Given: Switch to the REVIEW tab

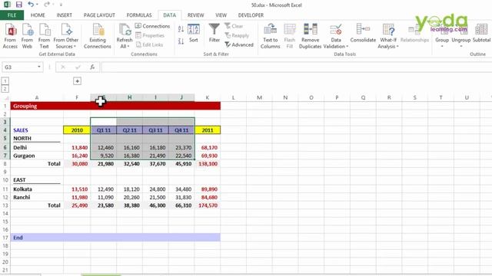Looking at the screenshot, I should coord(195,15).
